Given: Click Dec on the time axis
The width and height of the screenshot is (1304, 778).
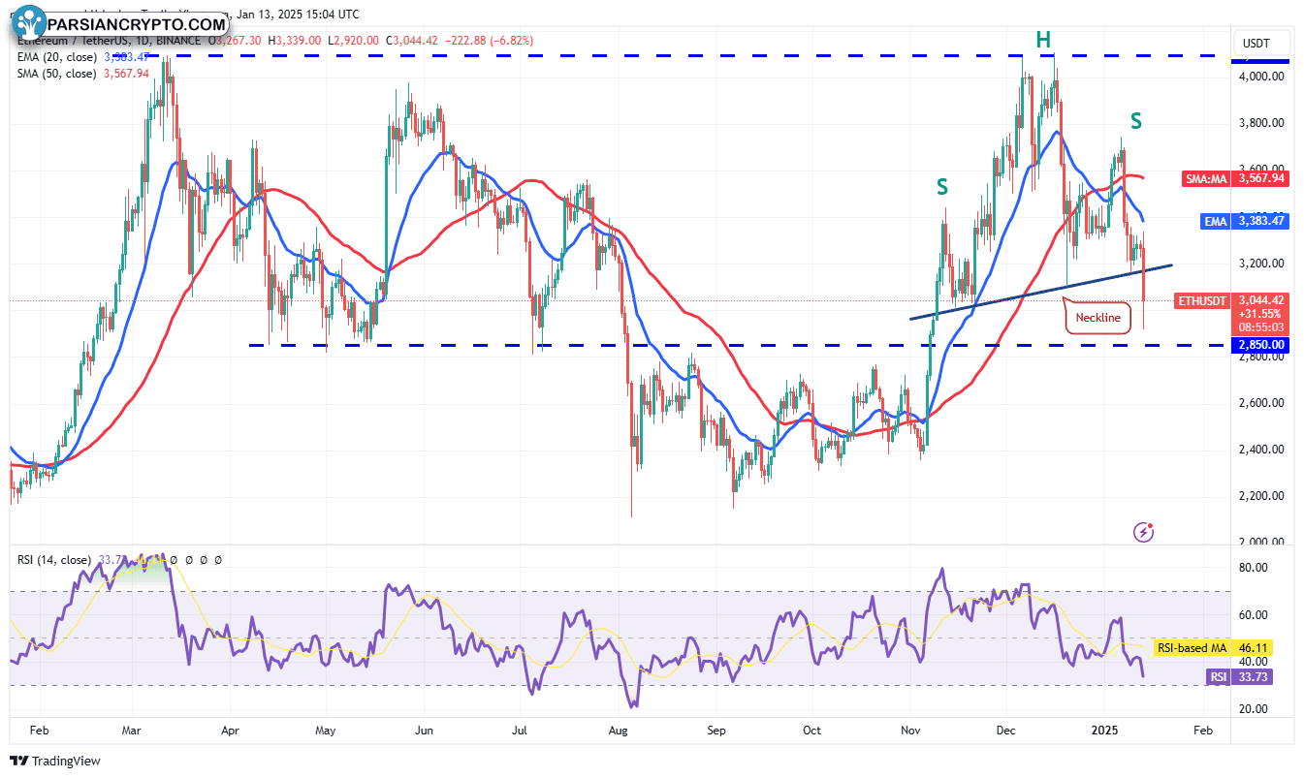Looking at the screenshot, I should coord(1006,731).
